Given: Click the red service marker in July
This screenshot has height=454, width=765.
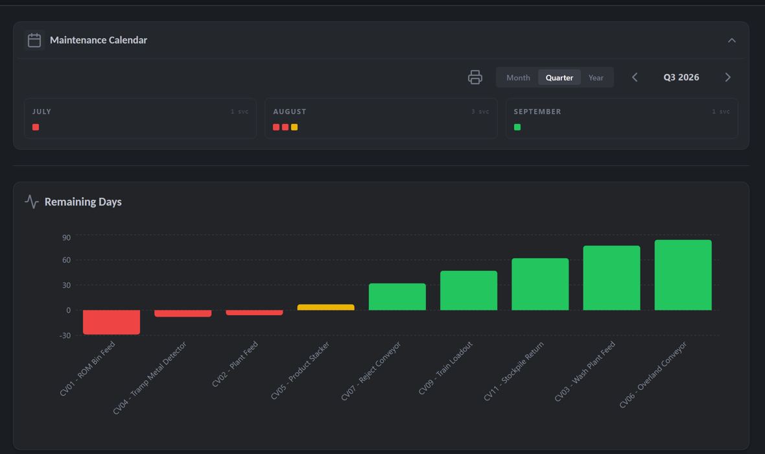Looking at the screenshot, I should click(36, 127).
